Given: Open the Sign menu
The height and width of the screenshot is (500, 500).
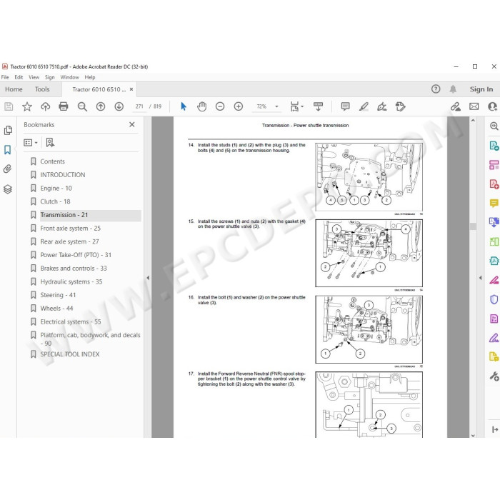Looking at the screenshot, I should 50,77.
